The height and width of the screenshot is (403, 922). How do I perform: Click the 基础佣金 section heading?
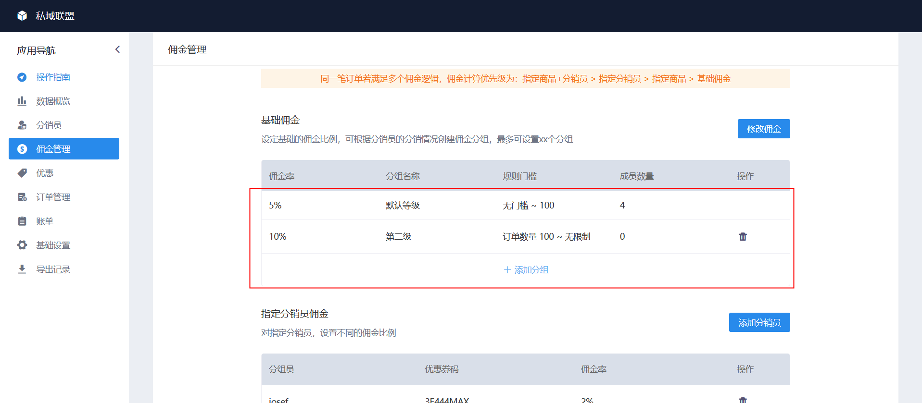tap(280, 120)
